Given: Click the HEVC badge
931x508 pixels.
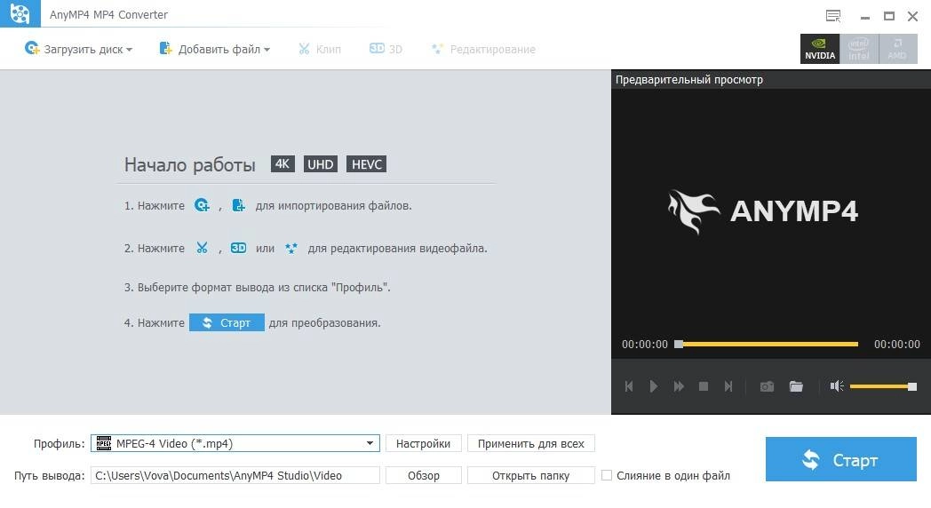Looking at the screenshot, I should [x=366, y=163].
